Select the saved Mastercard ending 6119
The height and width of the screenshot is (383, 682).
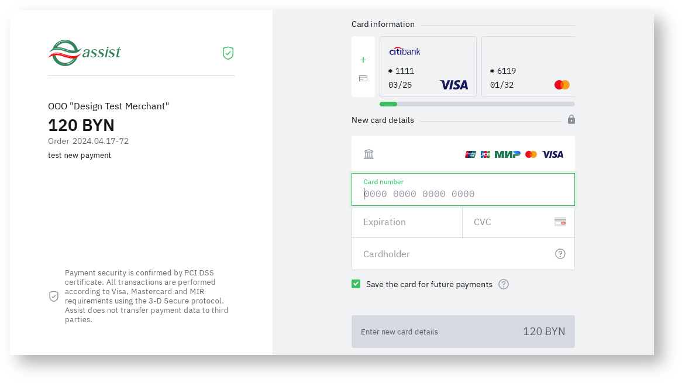tap(528, 67)
